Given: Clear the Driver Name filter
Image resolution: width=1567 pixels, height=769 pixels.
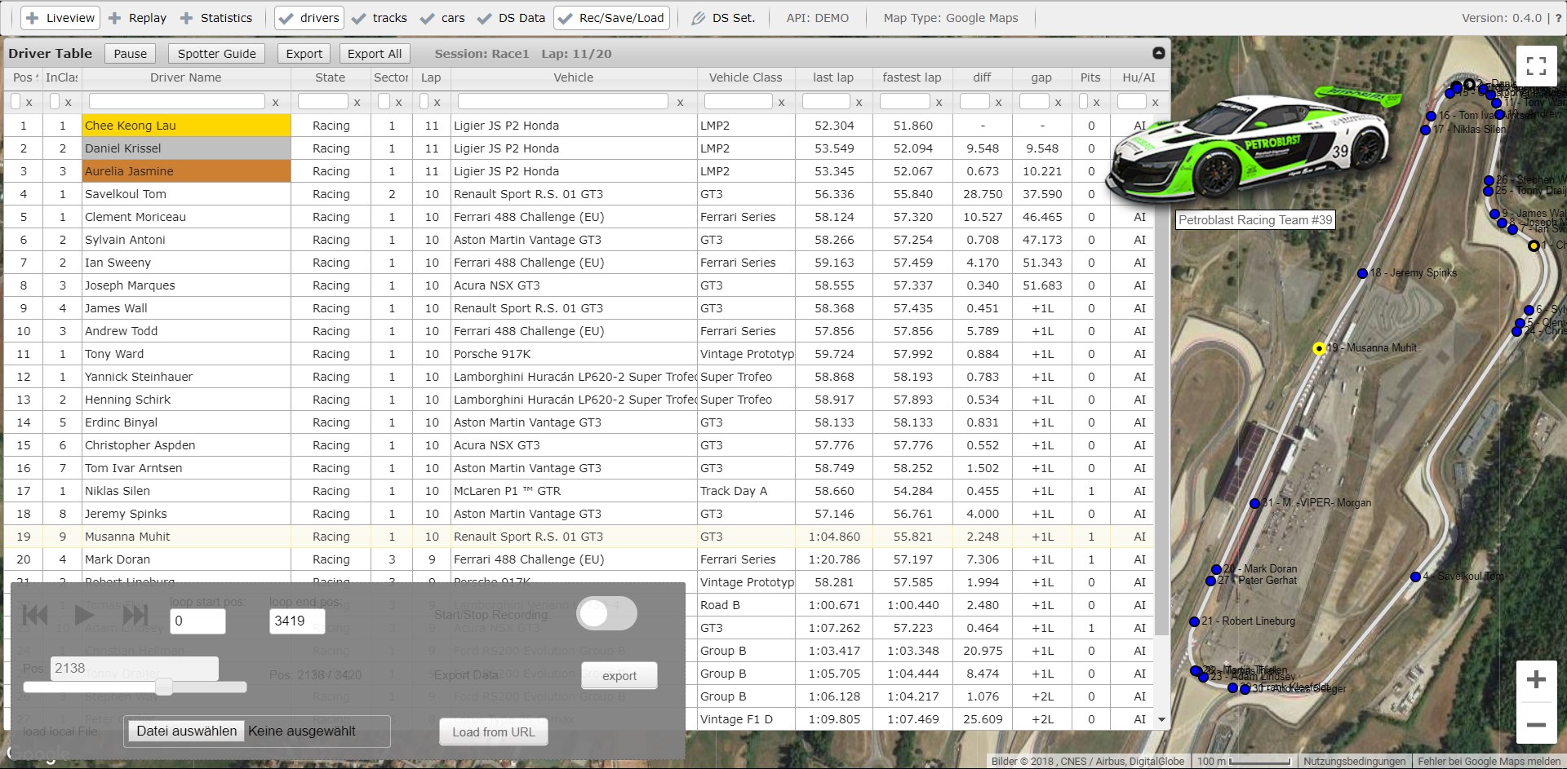Looking at the screenshot, I should (276, 102).
